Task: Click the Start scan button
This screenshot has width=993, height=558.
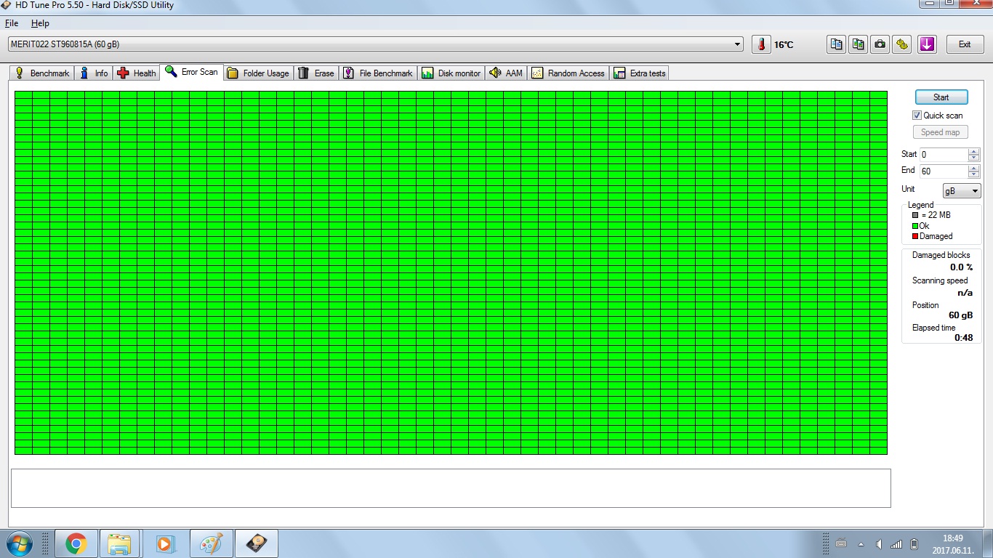Action: (x=941, y=97)
